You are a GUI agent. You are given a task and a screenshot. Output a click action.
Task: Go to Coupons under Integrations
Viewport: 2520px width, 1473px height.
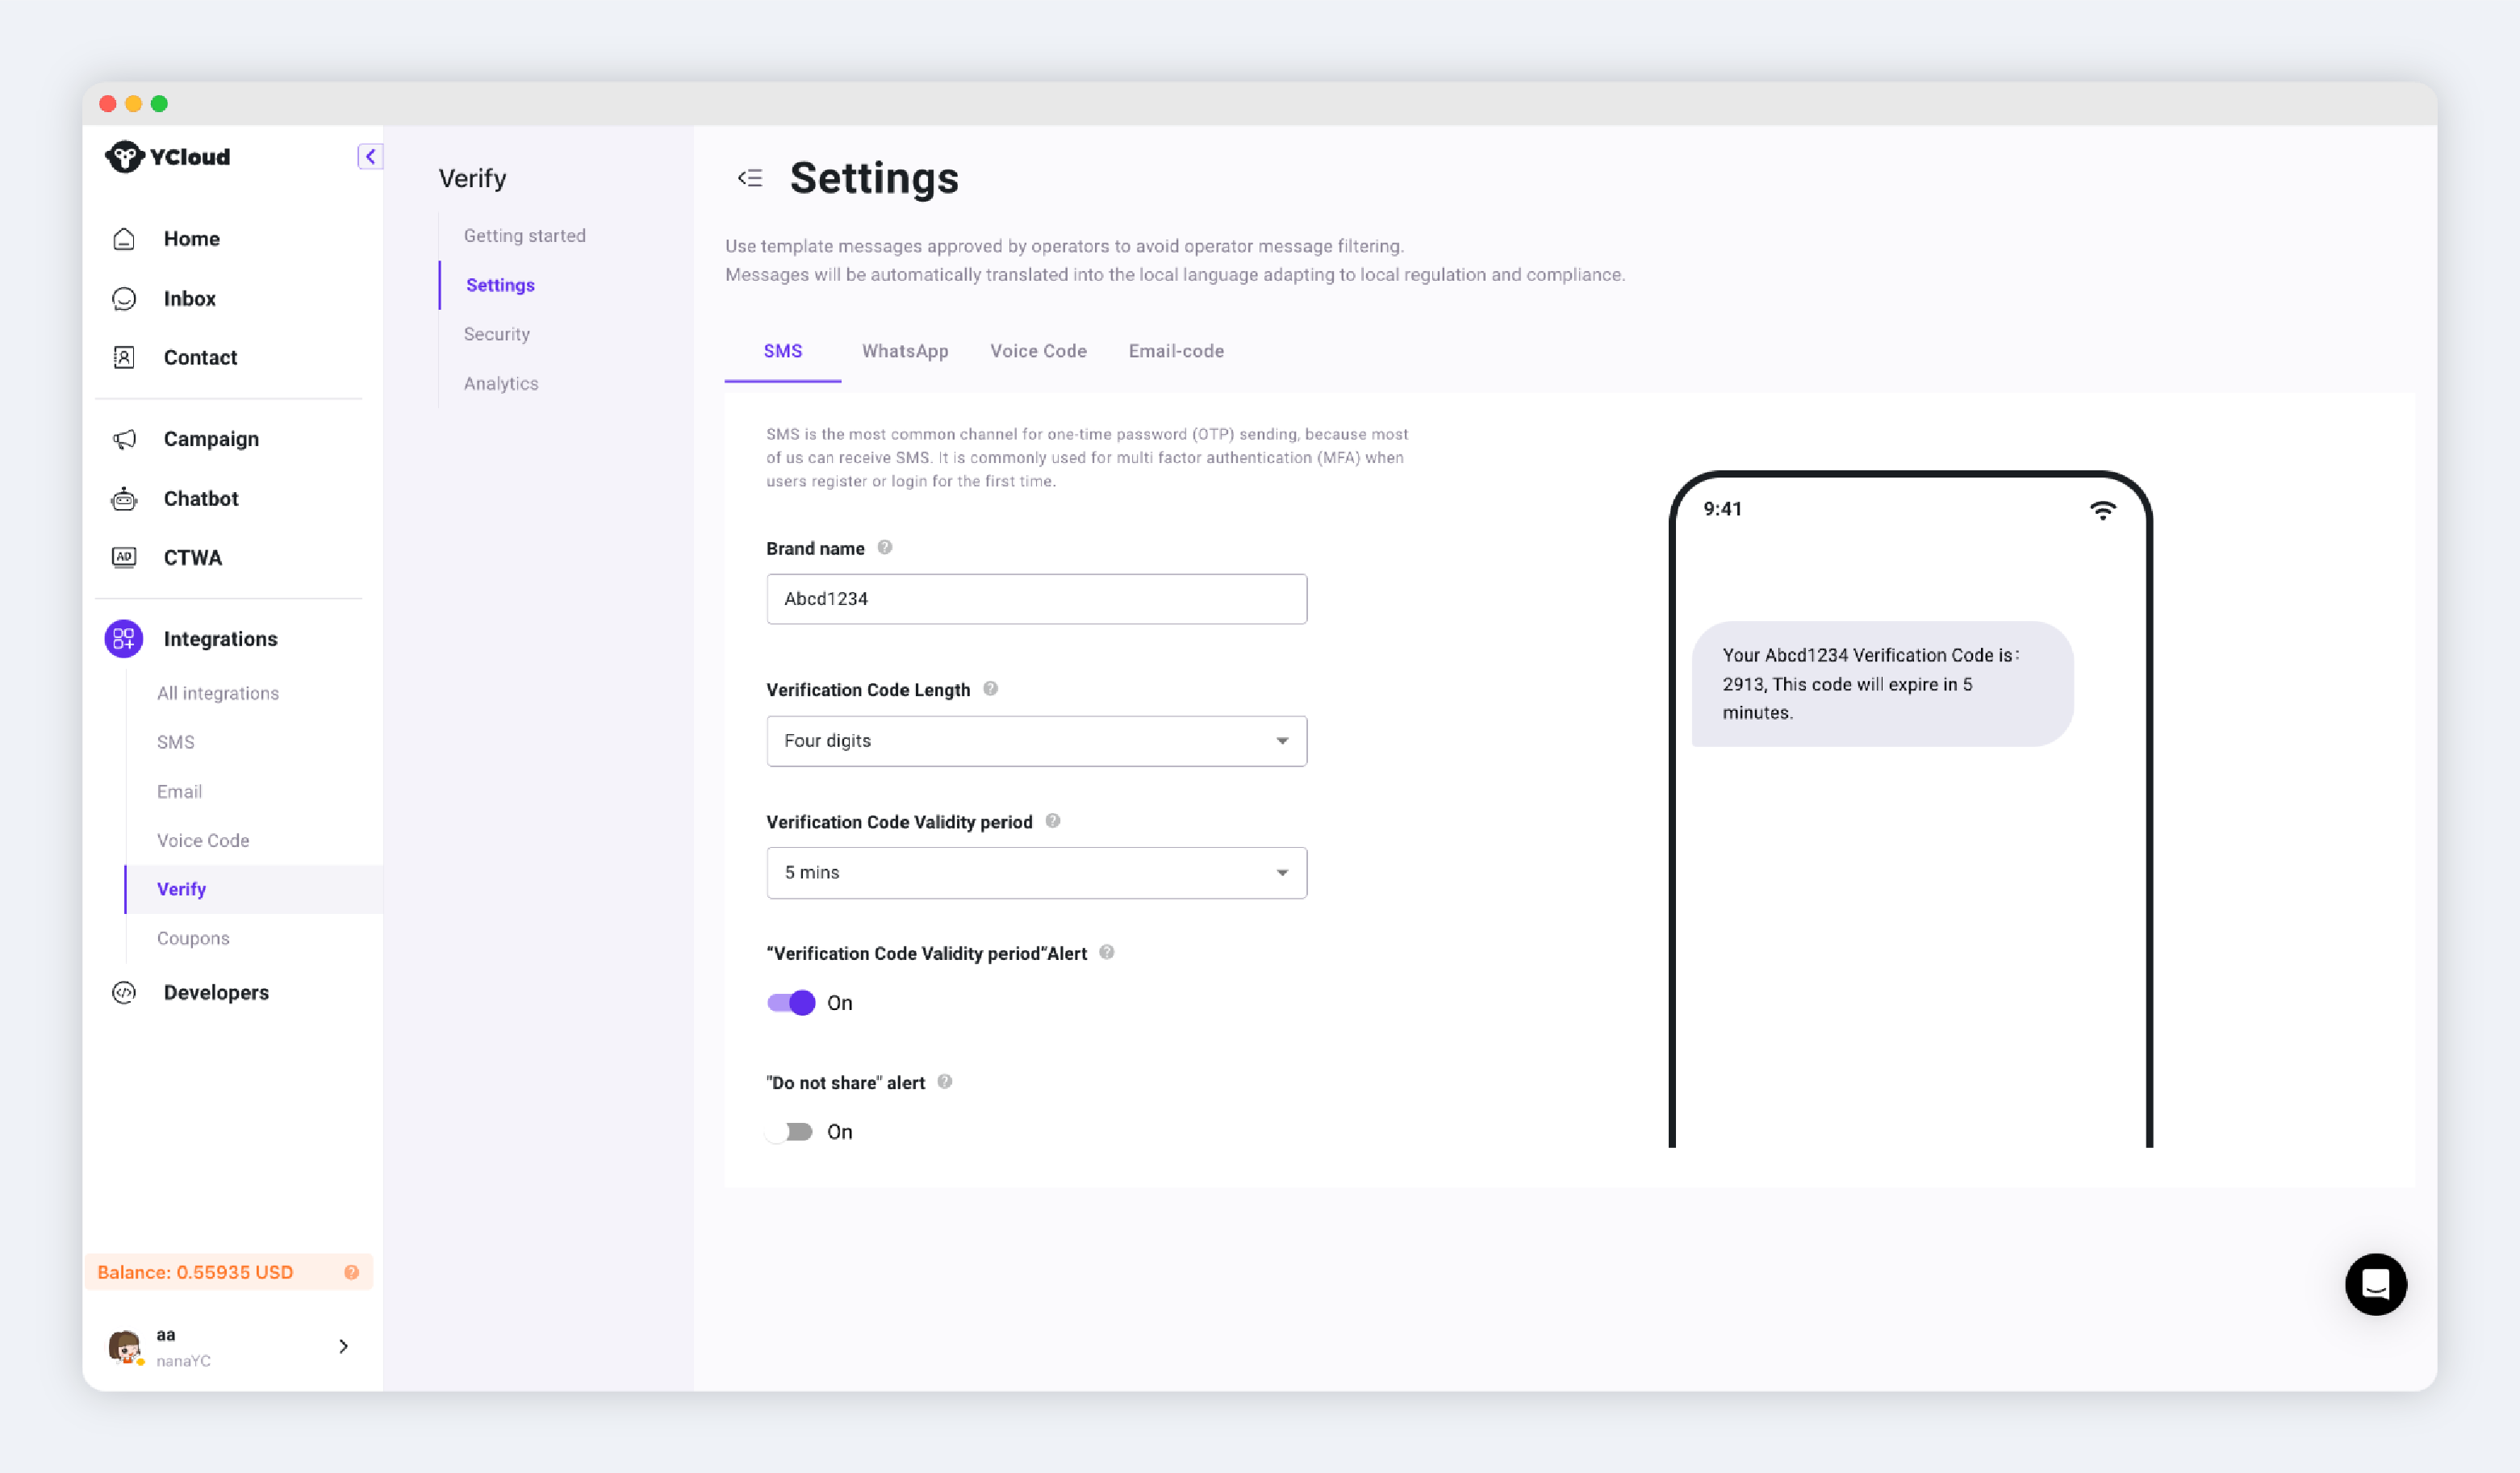[x=193, y=938]
